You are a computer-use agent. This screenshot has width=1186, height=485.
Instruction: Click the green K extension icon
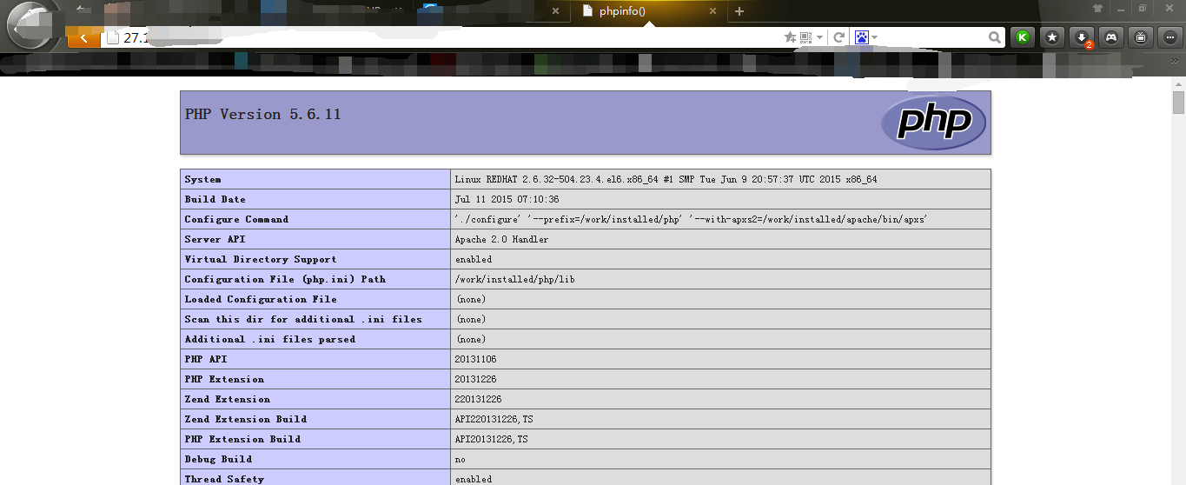(x=1023, y=37)
